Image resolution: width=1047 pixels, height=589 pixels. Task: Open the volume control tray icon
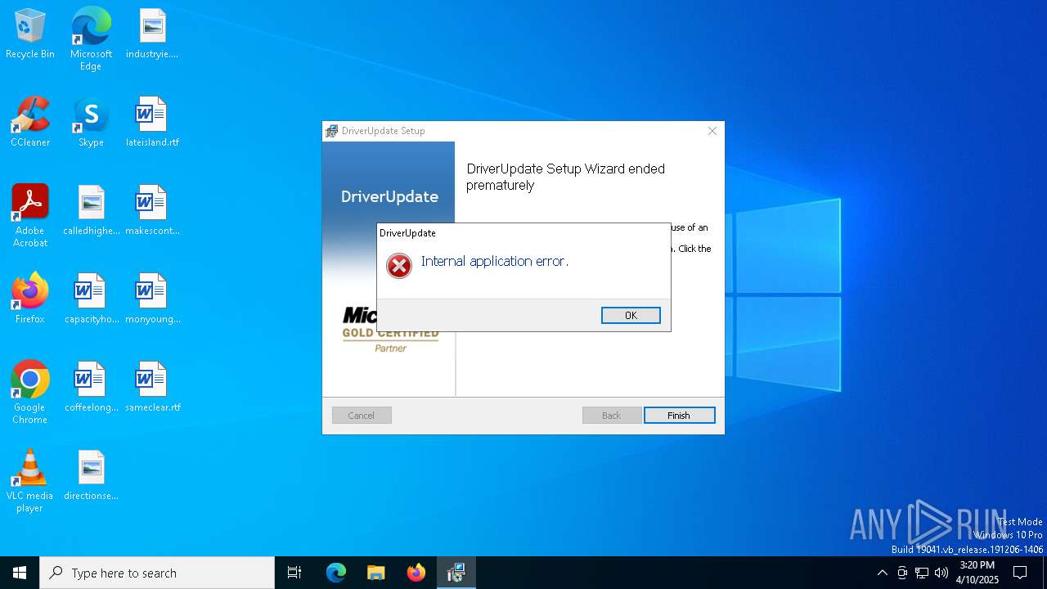(941, 573)
